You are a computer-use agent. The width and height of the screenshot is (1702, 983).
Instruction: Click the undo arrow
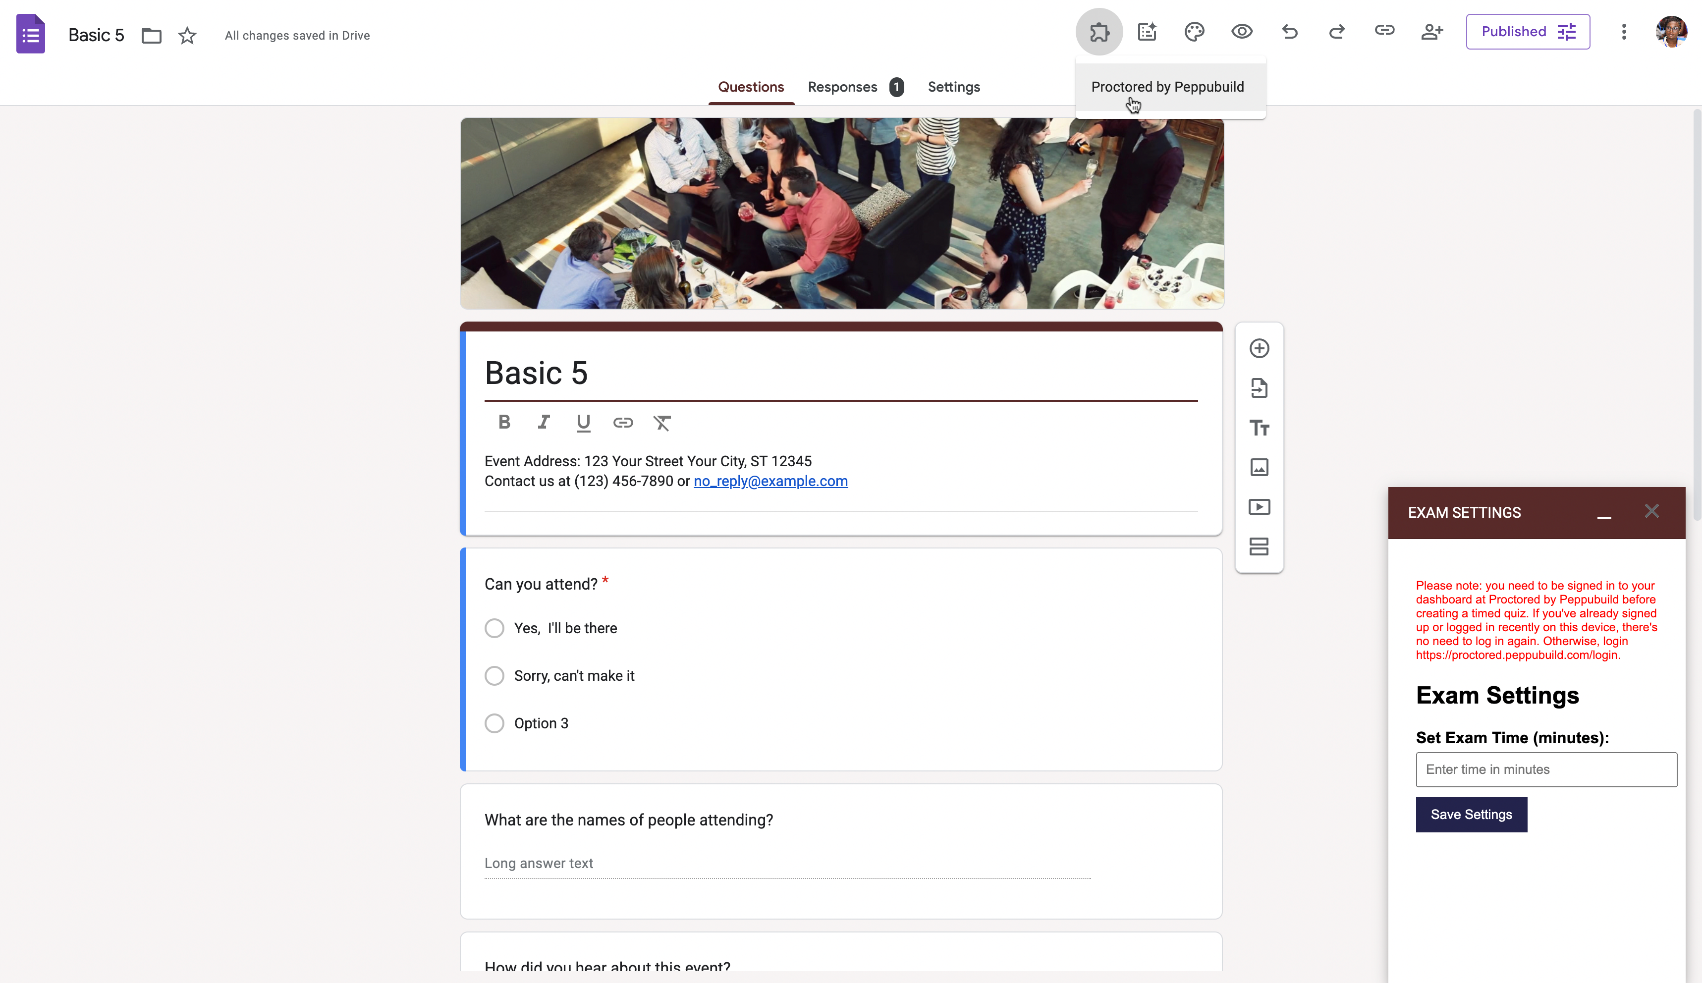click(1289, 32)
